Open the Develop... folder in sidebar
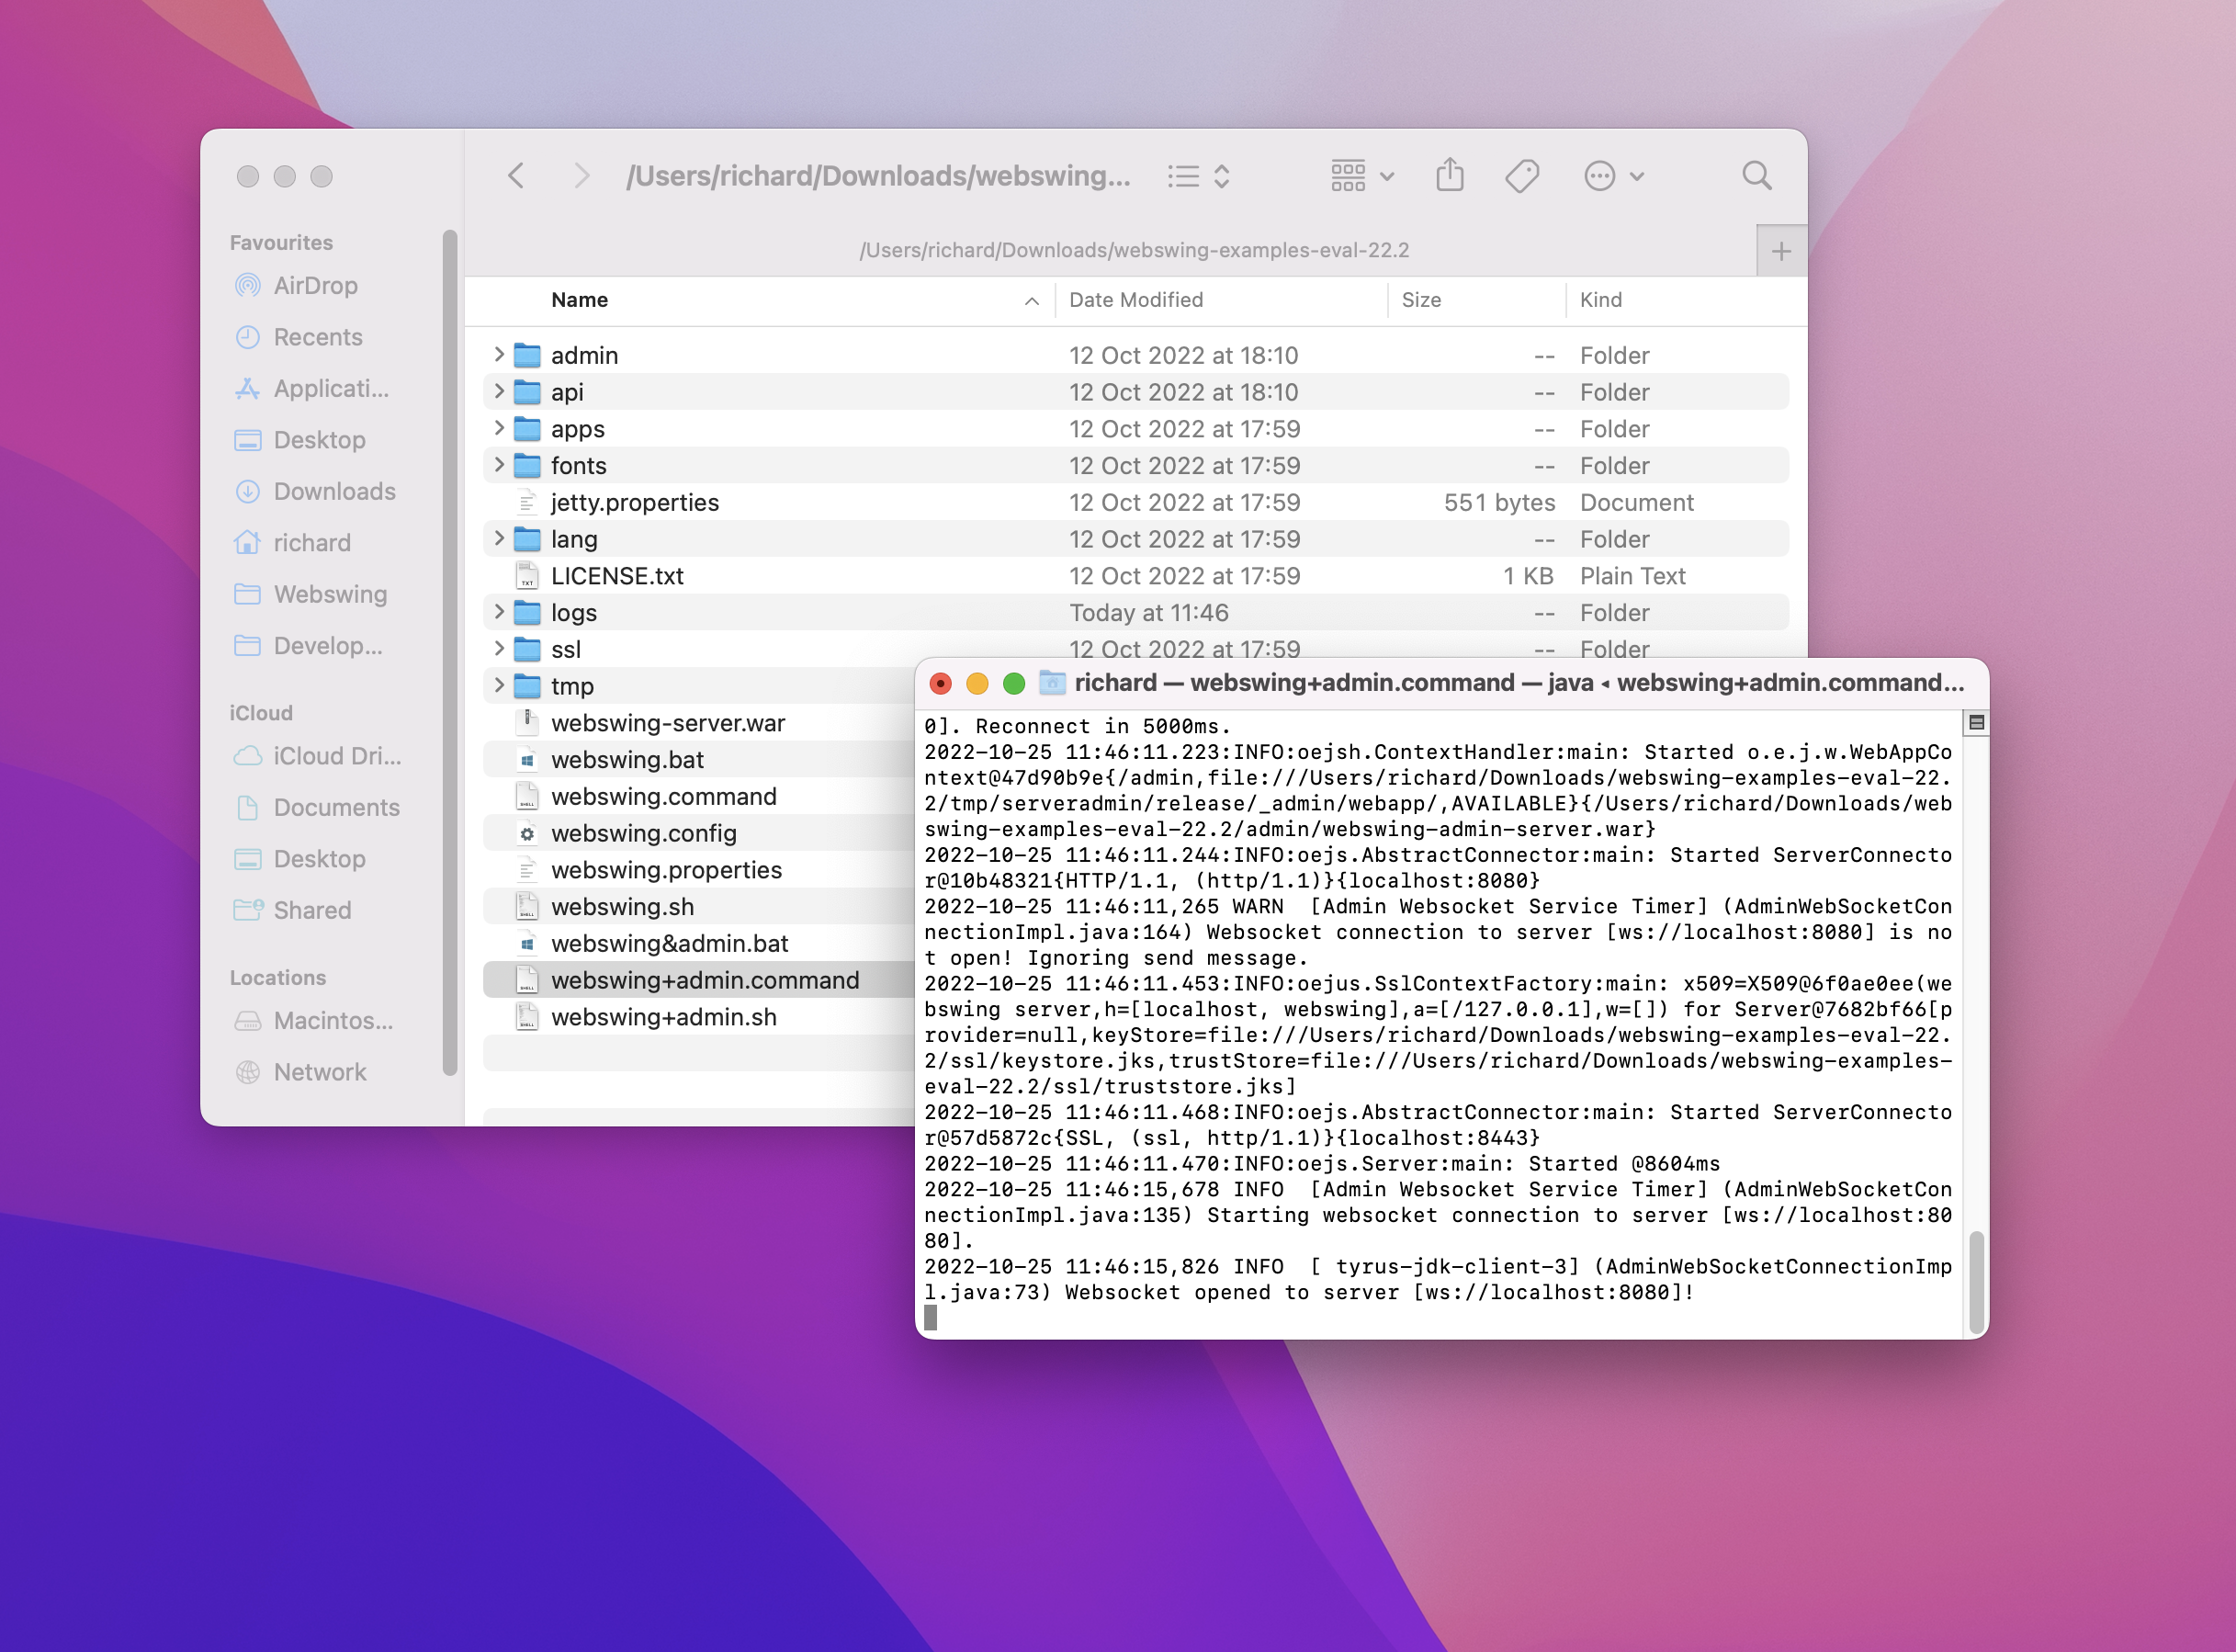This screenshot has width=2236, height=1652. (328, 646)
